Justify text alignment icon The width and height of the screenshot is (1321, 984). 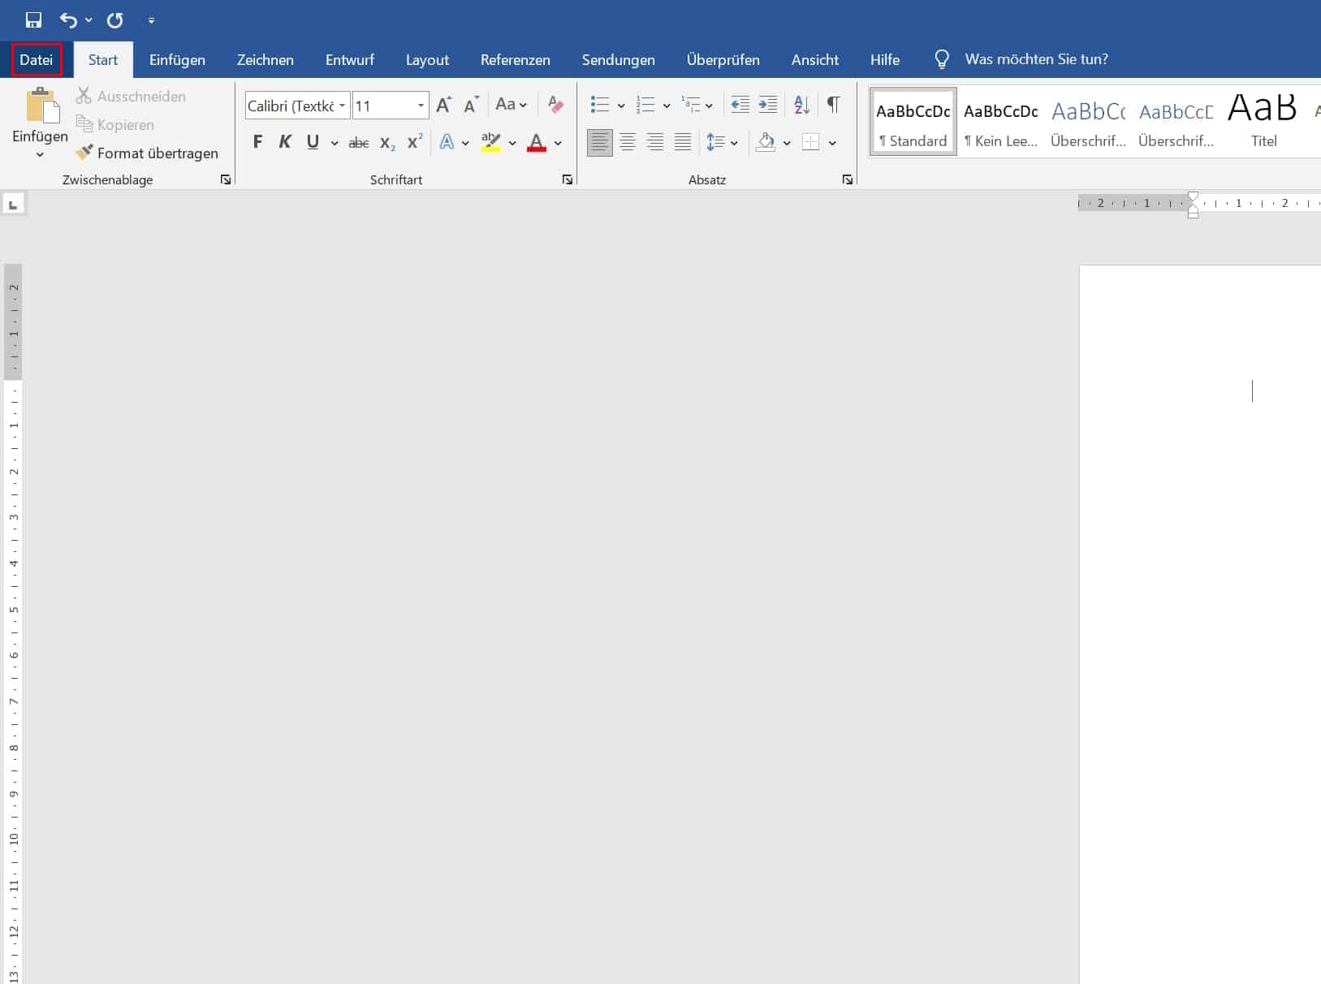tap(683, 142)
